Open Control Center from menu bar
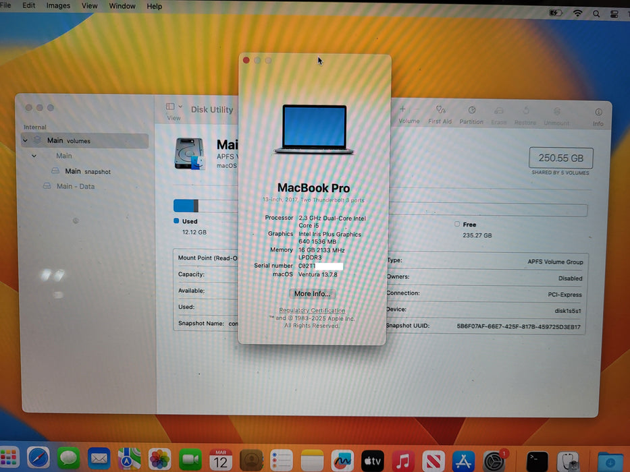This screenshot has height=472, width=630. (x=614, y=14)
